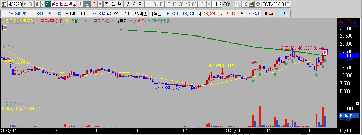Click the blue 6,041K volume tag
362x135 pixels.
pos(349,116)
